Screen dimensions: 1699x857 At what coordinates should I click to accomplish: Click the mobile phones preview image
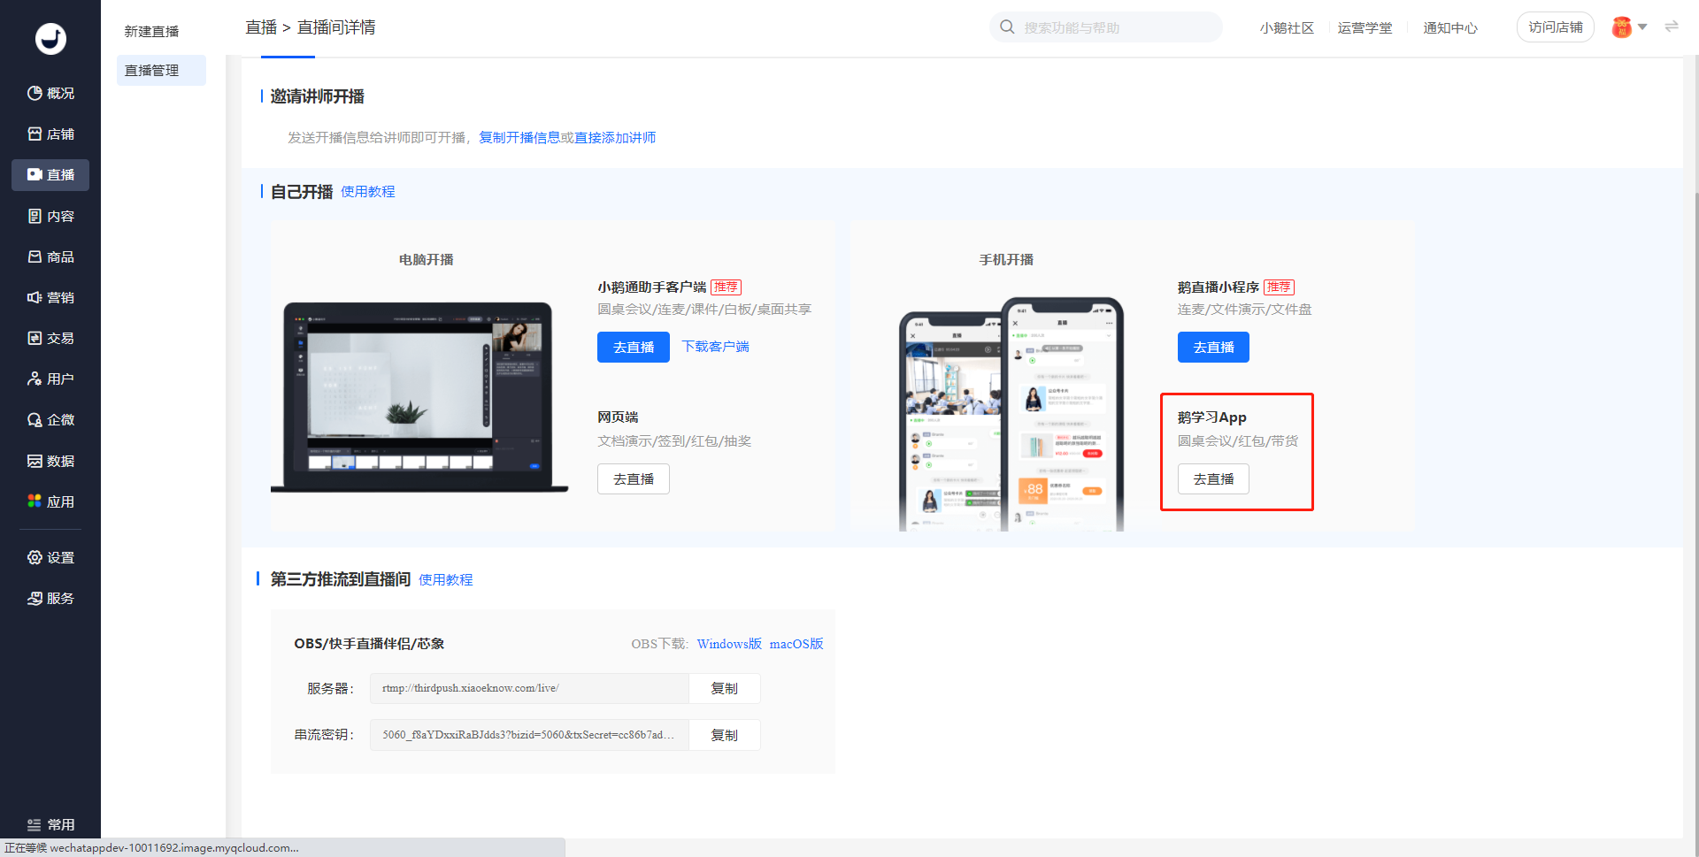click(x=1011, y=414)
